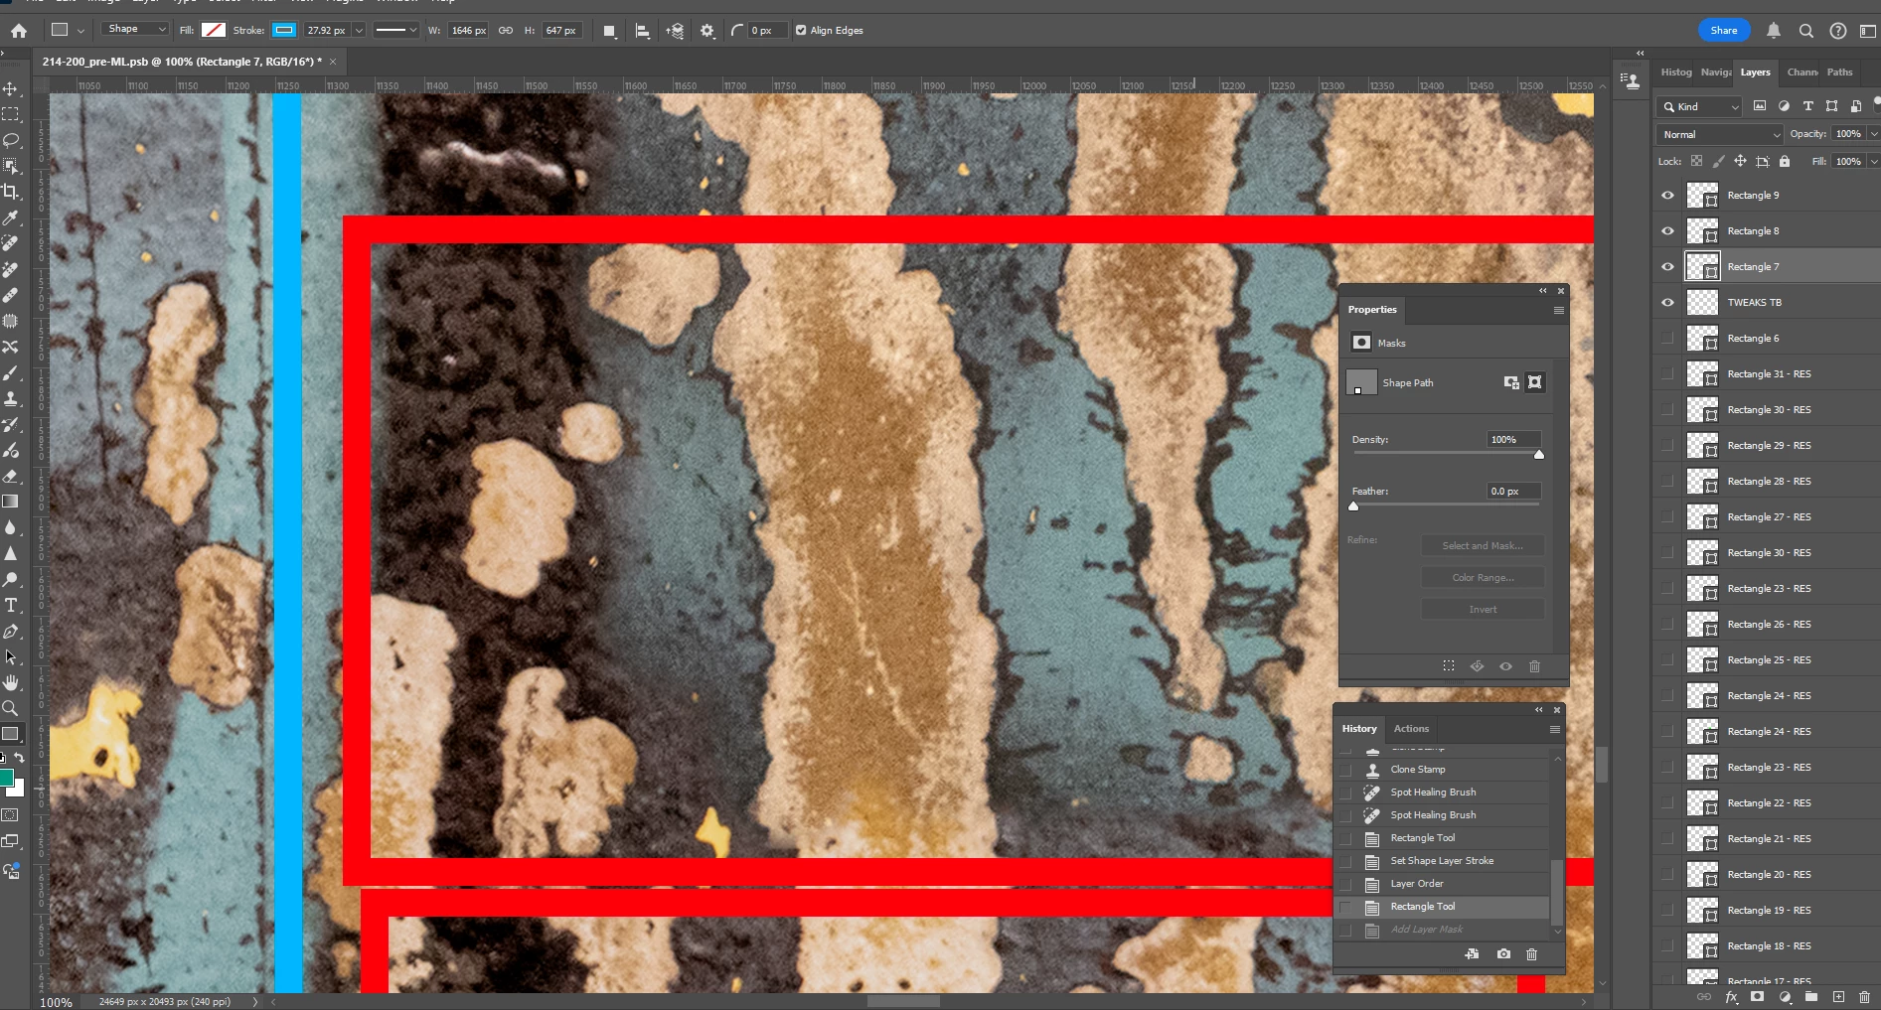
Task: Switch to the Histogram tab
Action: [1675, 72]
